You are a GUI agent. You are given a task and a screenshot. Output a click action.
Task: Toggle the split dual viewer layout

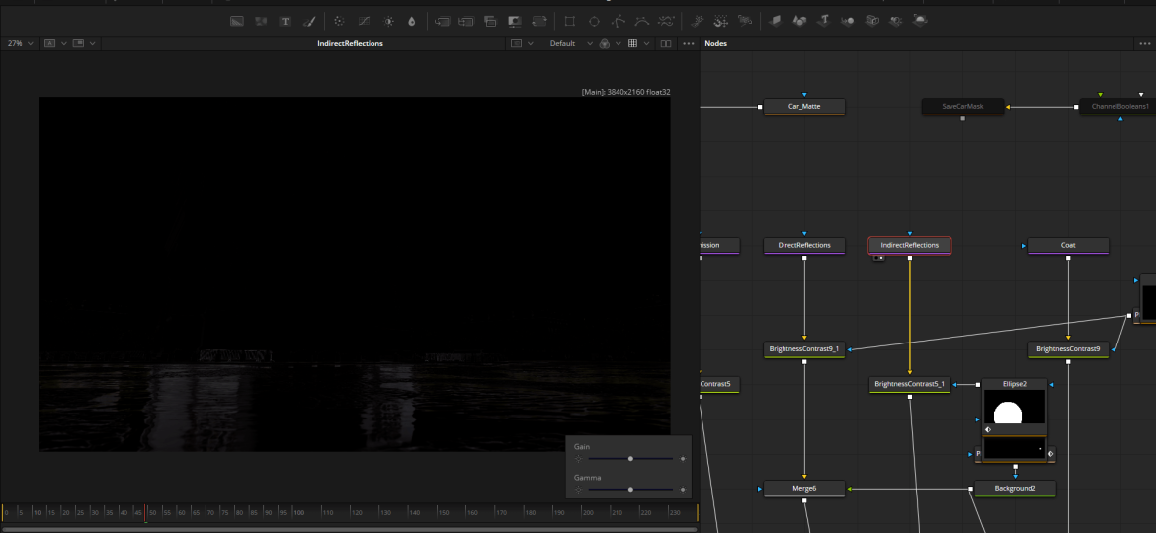pyautogui.click(x=666, y=44)
